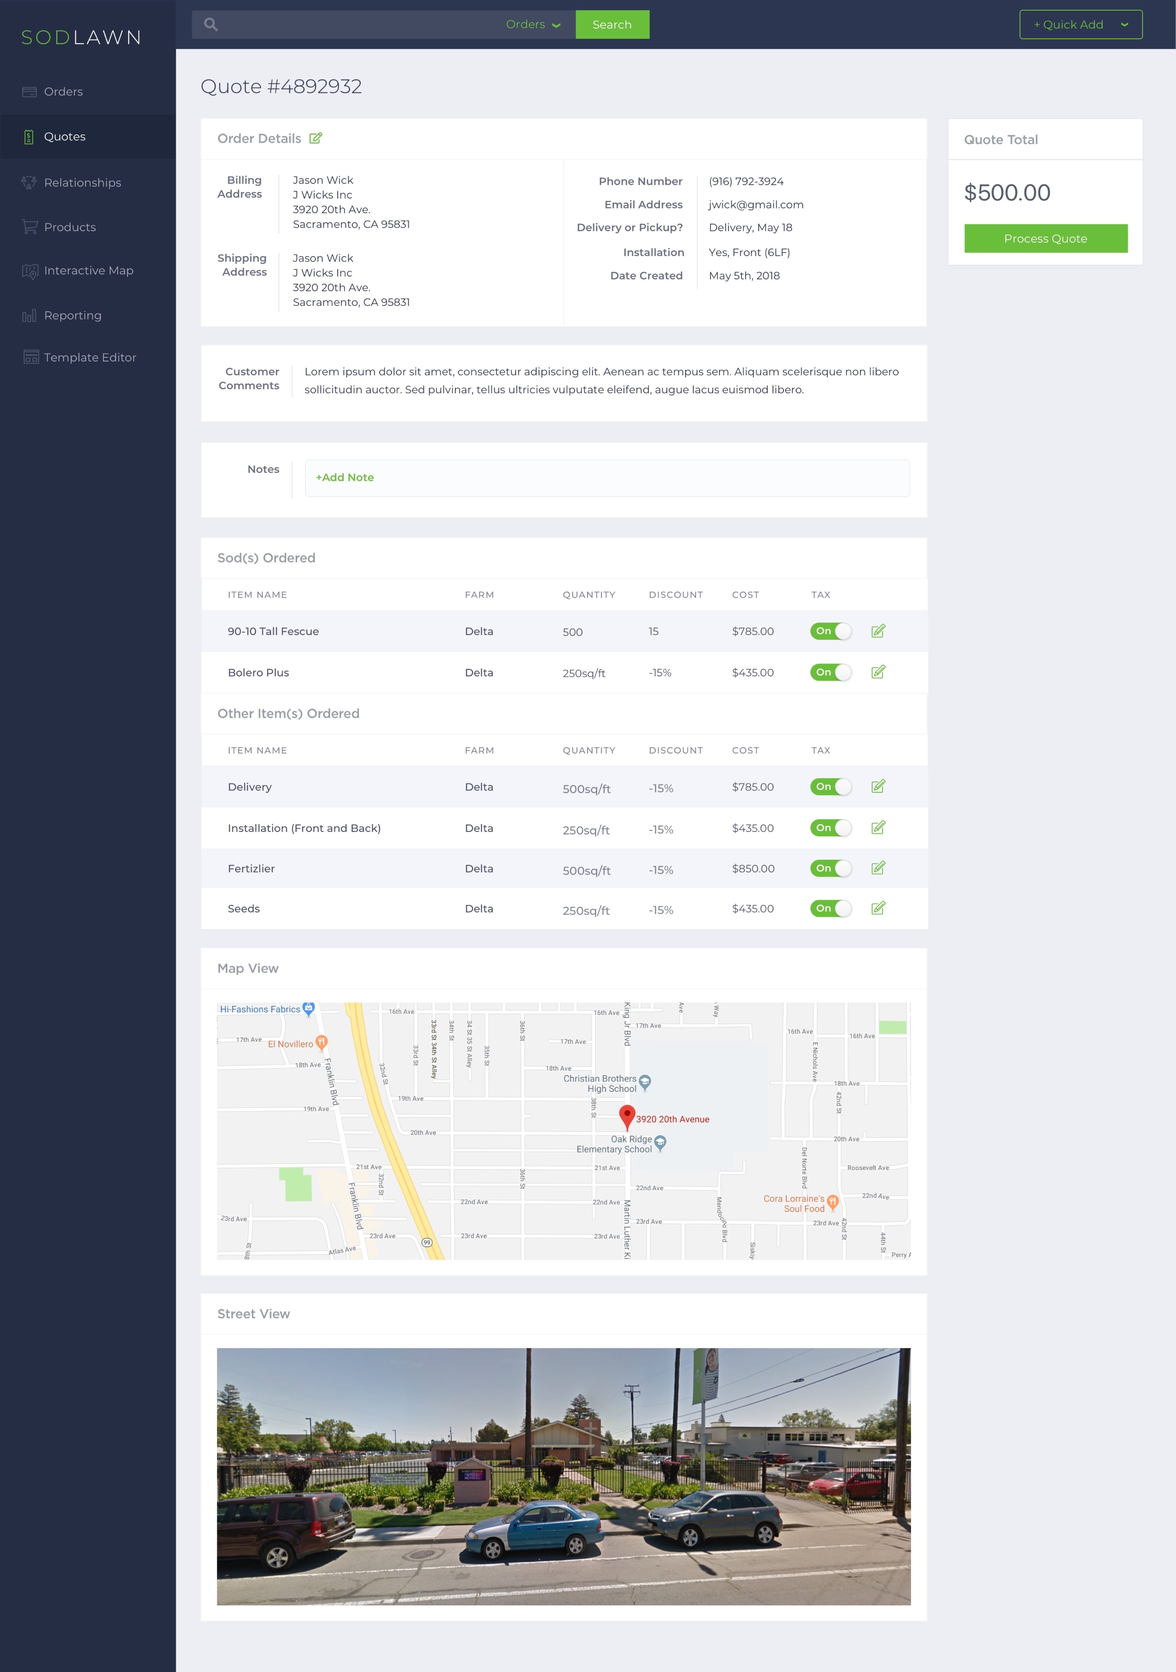This screenshot has width=1176, height=1672.
Task: Click the + Quick Add button
Action: tap(1080, 25)
